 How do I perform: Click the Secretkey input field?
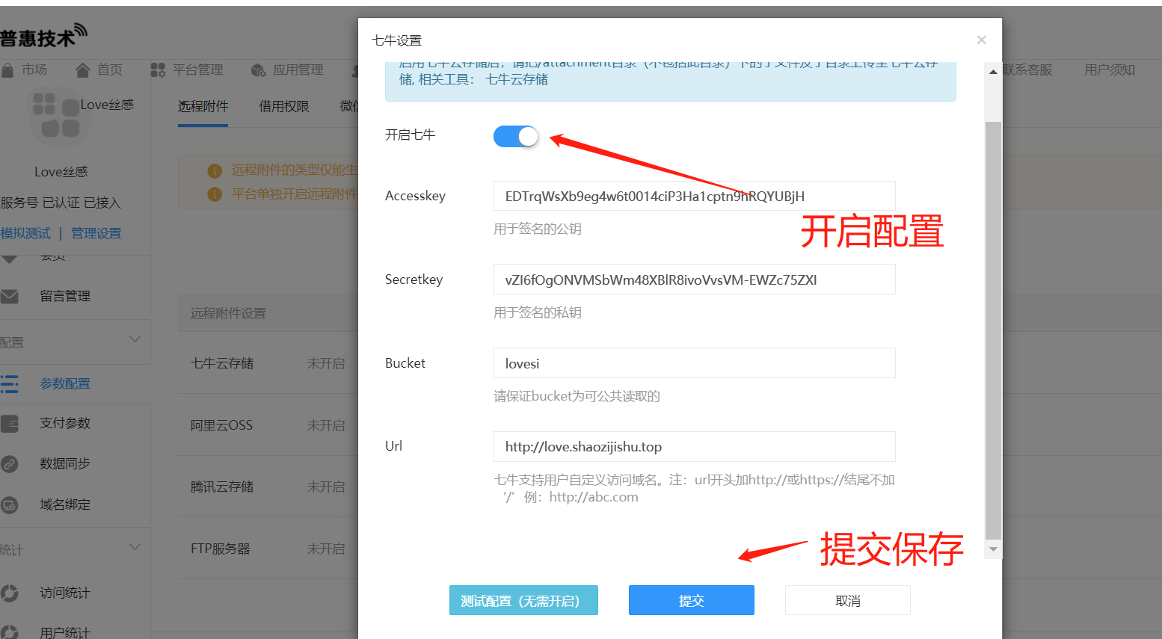point(694,280)
